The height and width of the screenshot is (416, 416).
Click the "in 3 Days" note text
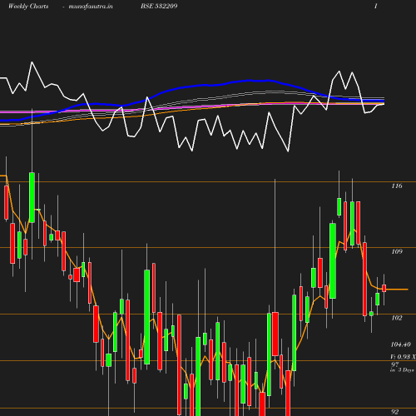(402, 370)
